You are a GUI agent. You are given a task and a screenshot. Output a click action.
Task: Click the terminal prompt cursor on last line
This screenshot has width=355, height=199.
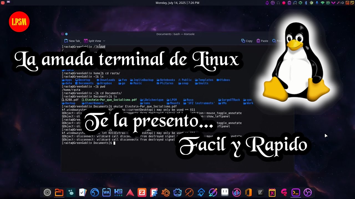(x=114, y=143)
